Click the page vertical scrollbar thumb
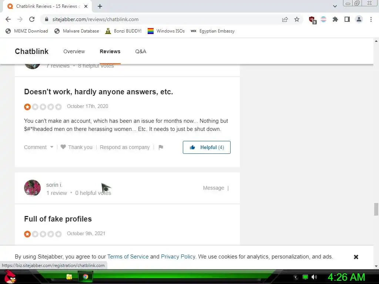Image resolution: width=379 pixels, height=284 pixels. (x=376, y=209)
